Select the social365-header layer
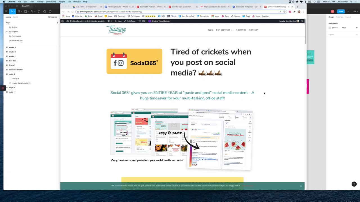The width and height of the screenshot is (360, 202). point(16,70)
